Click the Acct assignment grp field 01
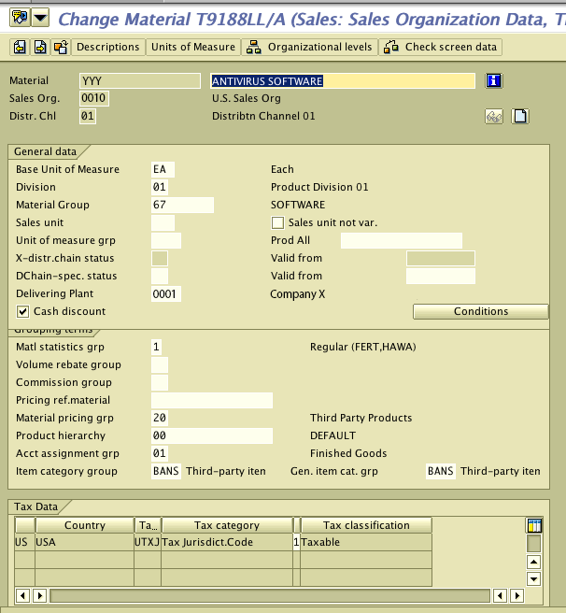 click(160, 453)
